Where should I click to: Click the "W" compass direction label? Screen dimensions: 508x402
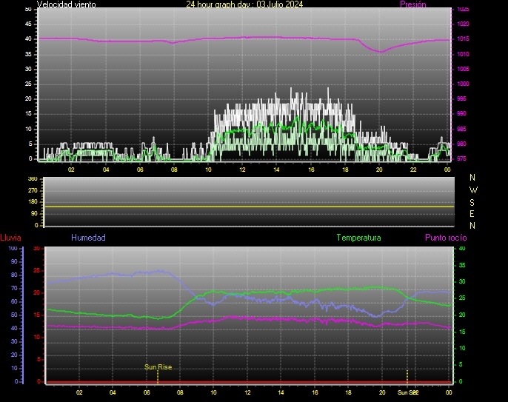point(473,190)
